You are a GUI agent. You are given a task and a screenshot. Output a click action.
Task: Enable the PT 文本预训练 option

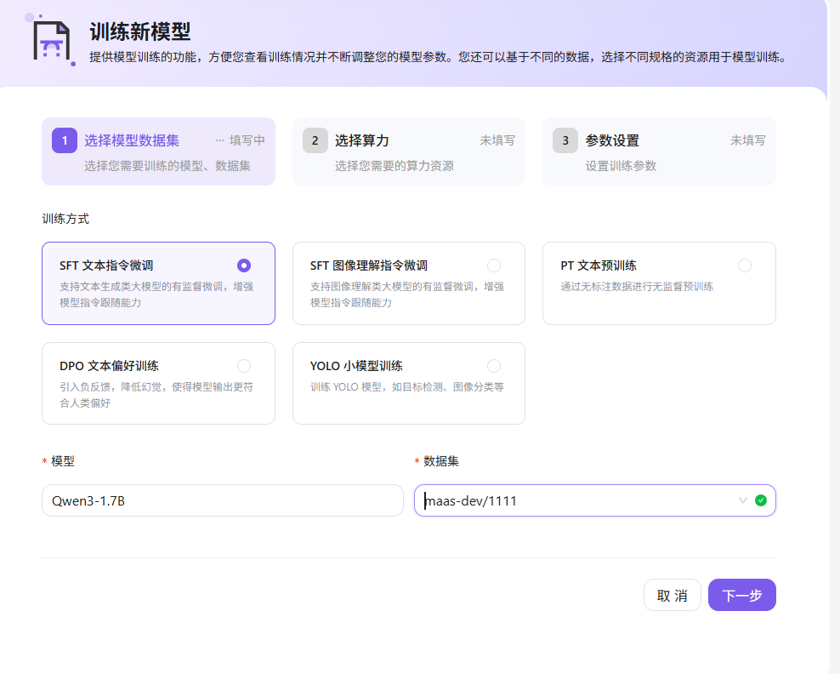point(745,265)
